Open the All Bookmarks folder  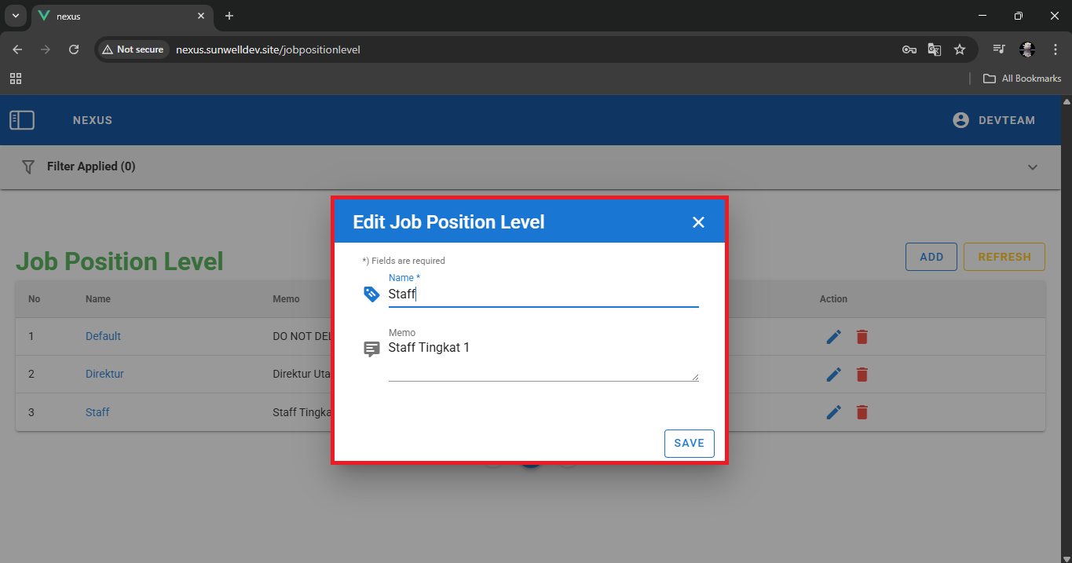[1023, 79]
